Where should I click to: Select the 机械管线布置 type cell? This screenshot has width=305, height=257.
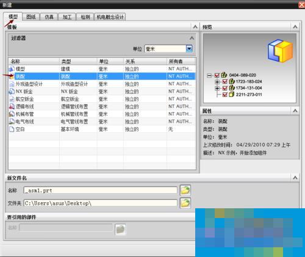(74, 114)
